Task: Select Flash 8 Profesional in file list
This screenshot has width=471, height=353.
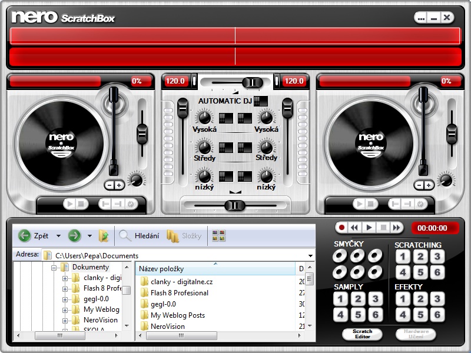Action: click(180, 292)
